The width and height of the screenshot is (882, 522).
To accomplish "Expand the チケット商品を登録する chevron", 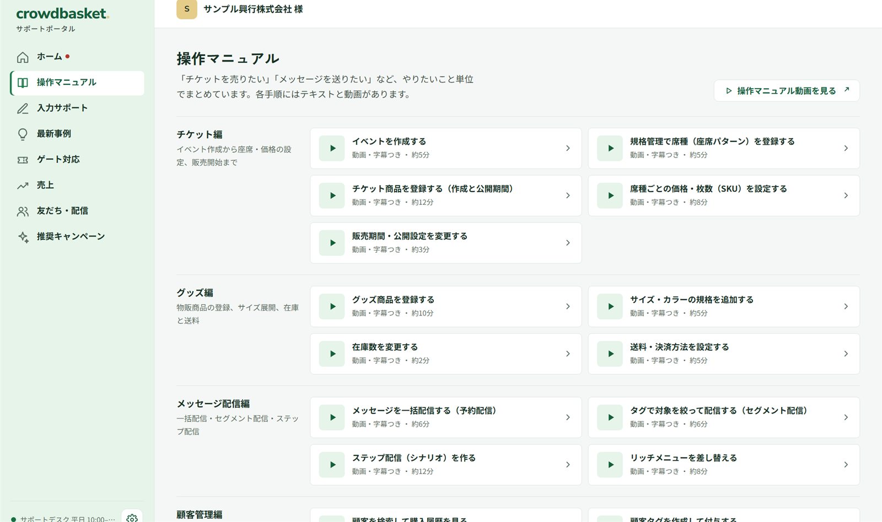I will pos(568,195).
